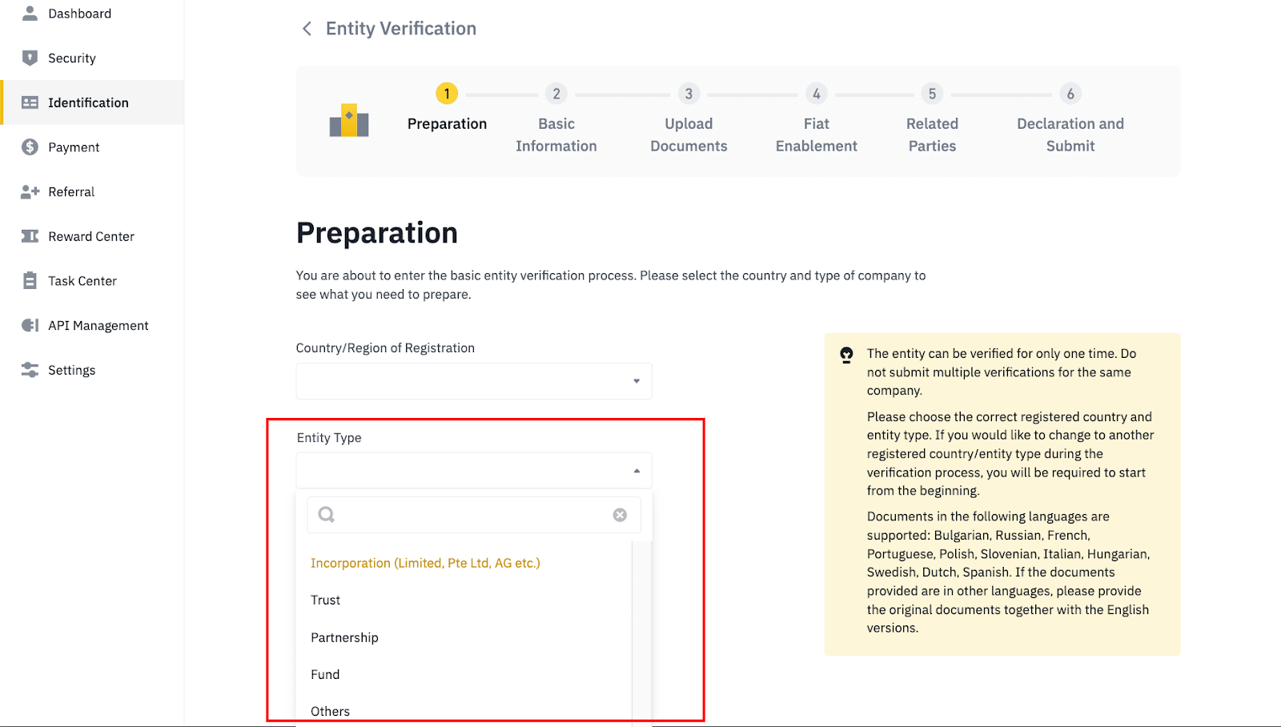Click the Entity Verification page title

[x=400, y=29]
